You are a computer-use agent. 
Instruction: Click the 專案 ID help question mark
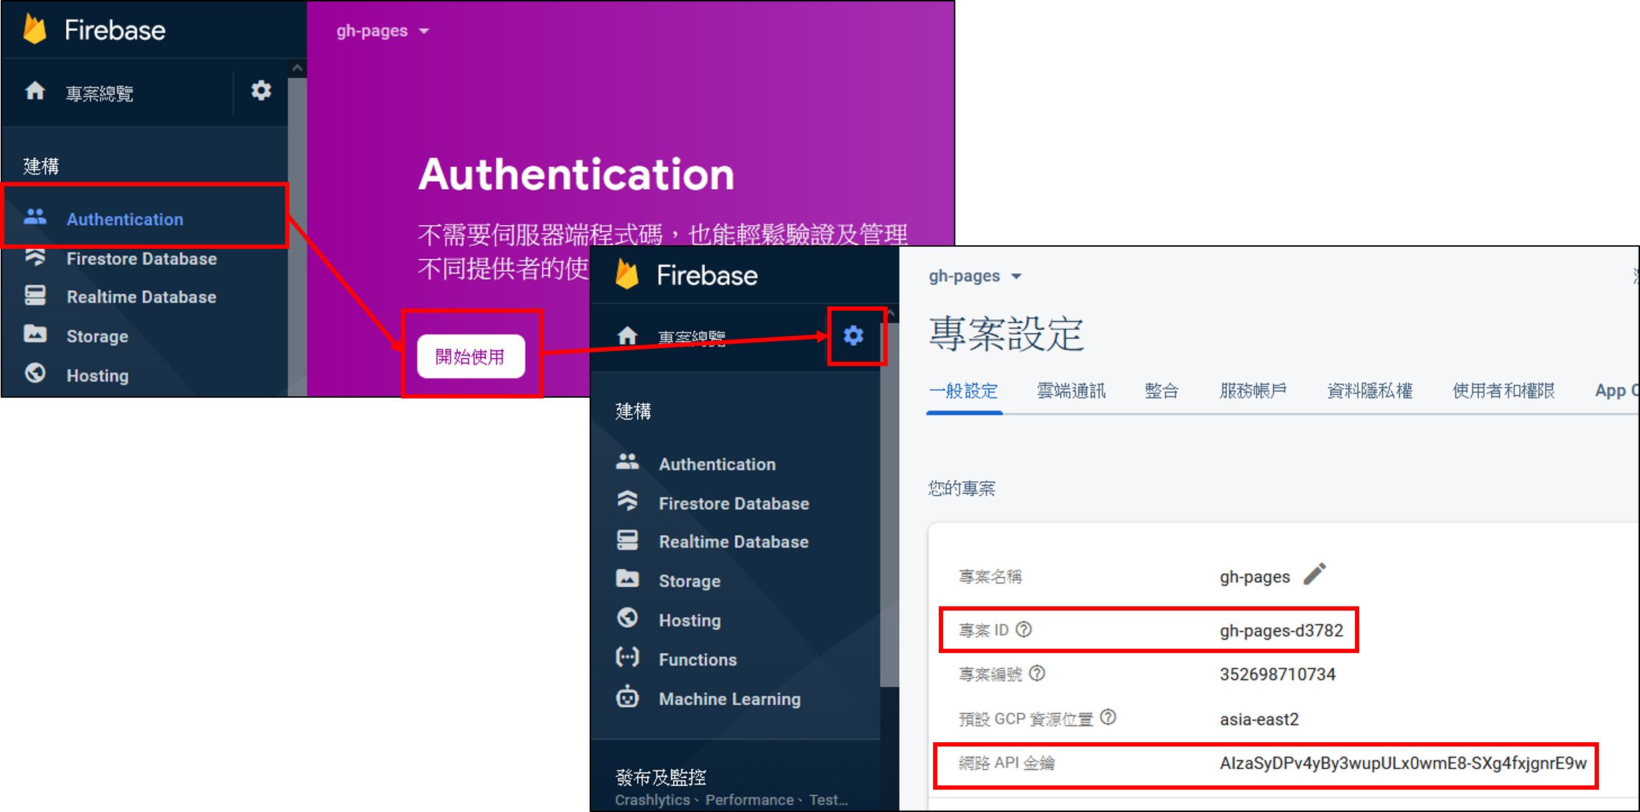pos(1025,629)
